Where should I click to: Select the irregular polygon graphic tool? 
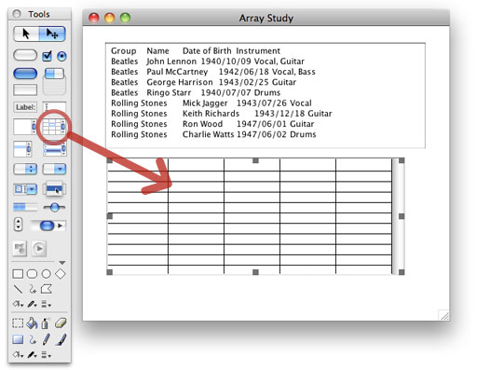(47, 289)
